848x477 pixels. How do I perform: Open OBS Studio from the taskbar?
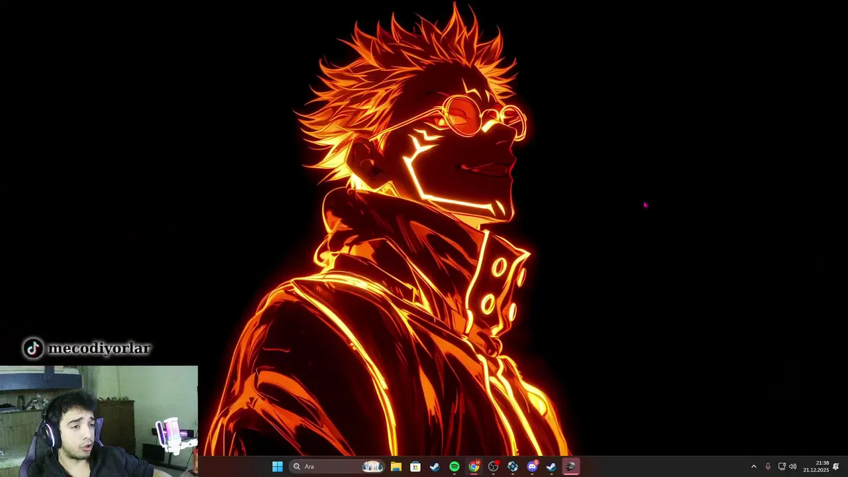pyautogui.click(x=494, y=466)
